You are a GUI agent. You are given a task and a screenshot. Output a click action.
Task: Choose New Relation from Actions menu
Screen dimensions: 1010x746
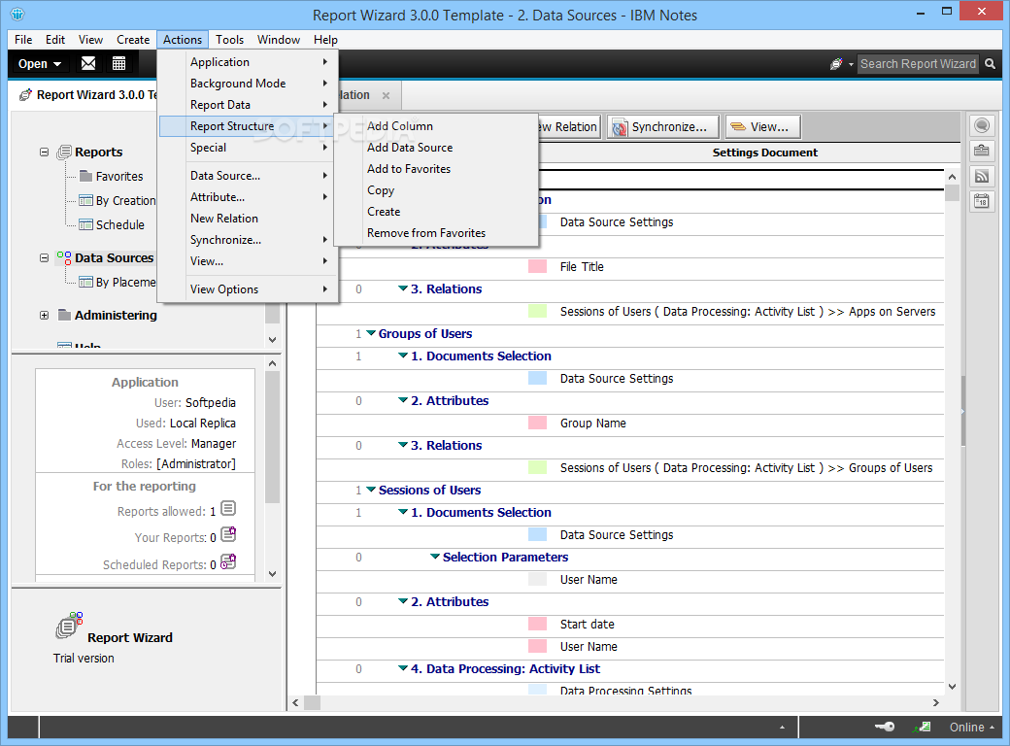[x=248, y=219]
